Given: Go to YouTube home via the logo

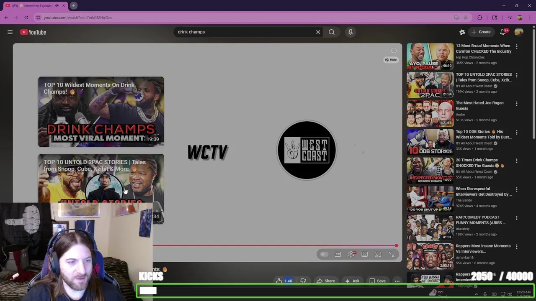Looking at the screenshot, I should 33,32.
